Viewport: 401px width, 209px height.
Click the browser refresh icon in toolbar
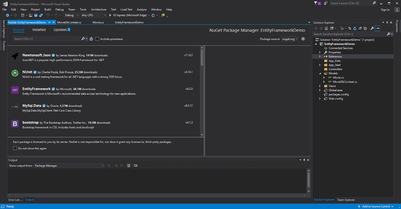(153, 15)
